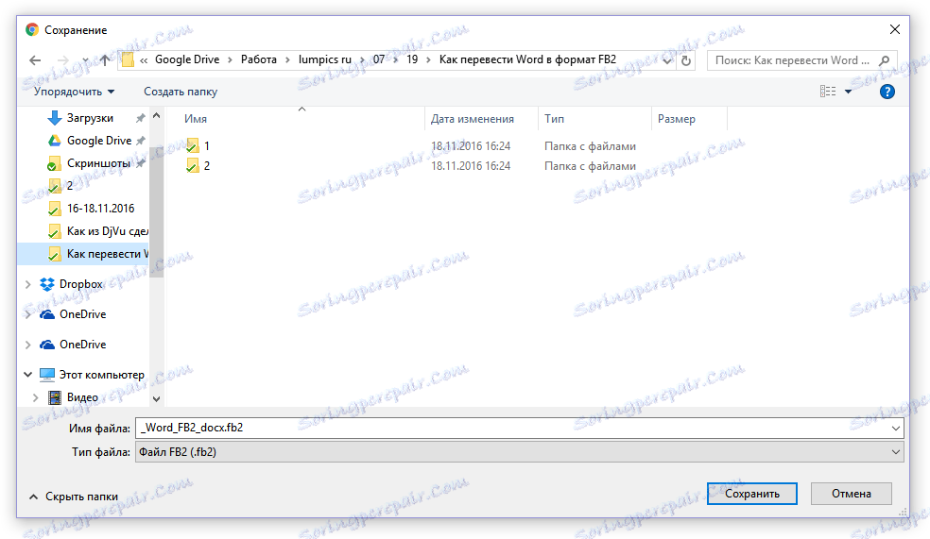The height and width of the screenshot is (539, 930).
Task: Expand Видео tree node
Action: coord(35,397)
